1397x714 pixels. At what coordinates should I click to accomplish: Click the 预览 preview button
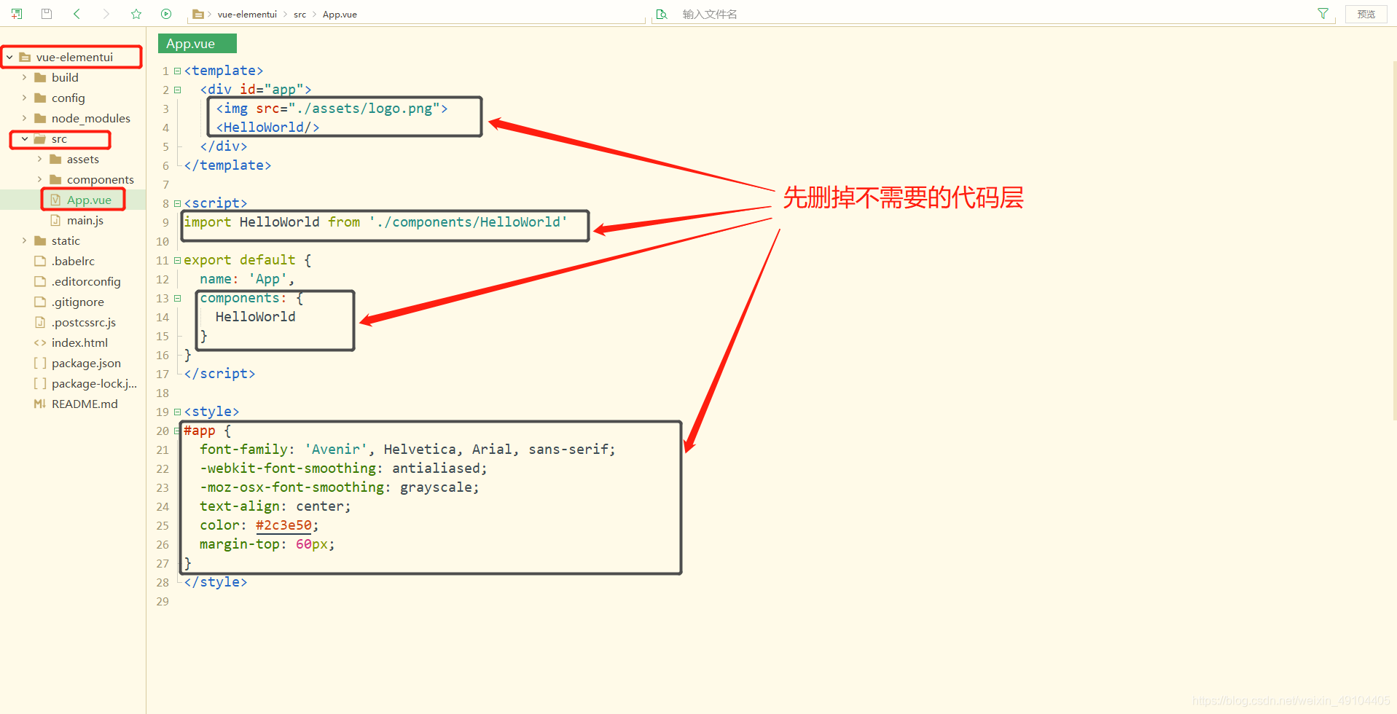1366,14
